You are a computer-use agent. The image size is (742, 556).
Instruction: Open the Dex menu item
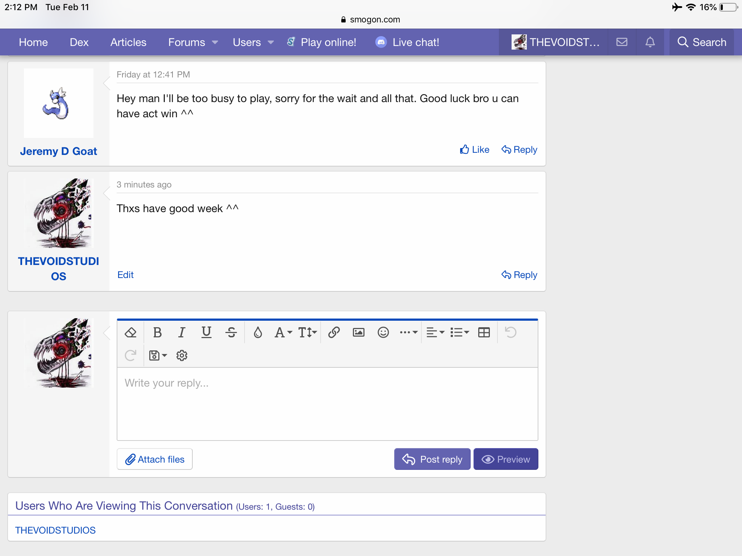pyautogui.click(x=79, y=42)
